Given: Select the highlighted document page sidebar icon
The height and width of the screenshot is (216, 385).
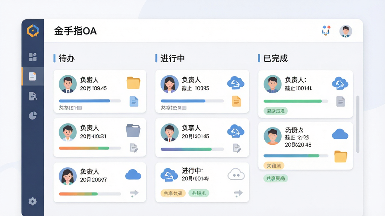Looking at the screenshot, I should pos(32,76).
